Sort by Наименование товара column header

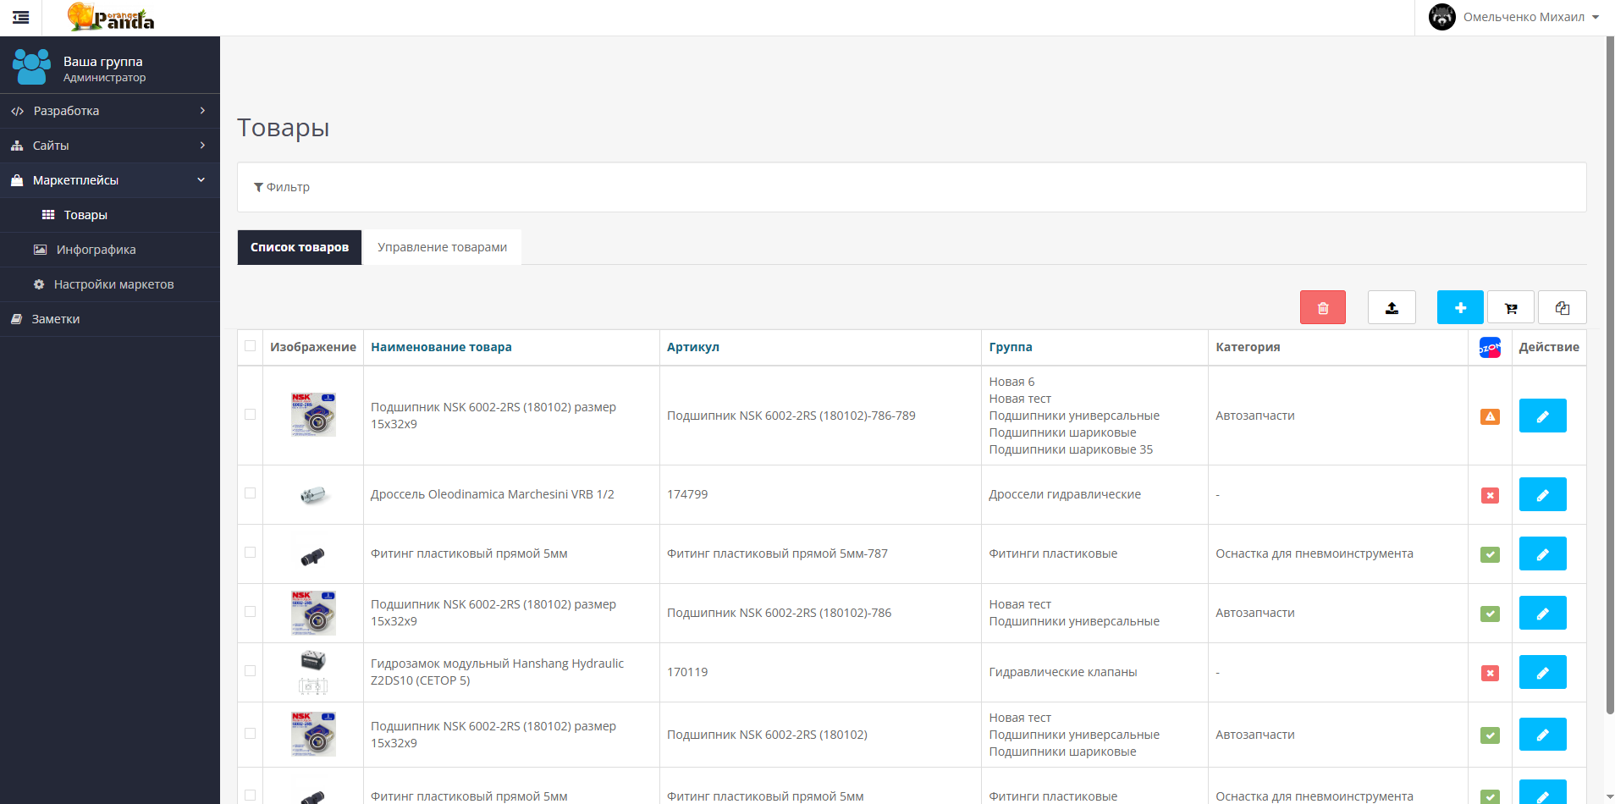[x=441, y=347]
